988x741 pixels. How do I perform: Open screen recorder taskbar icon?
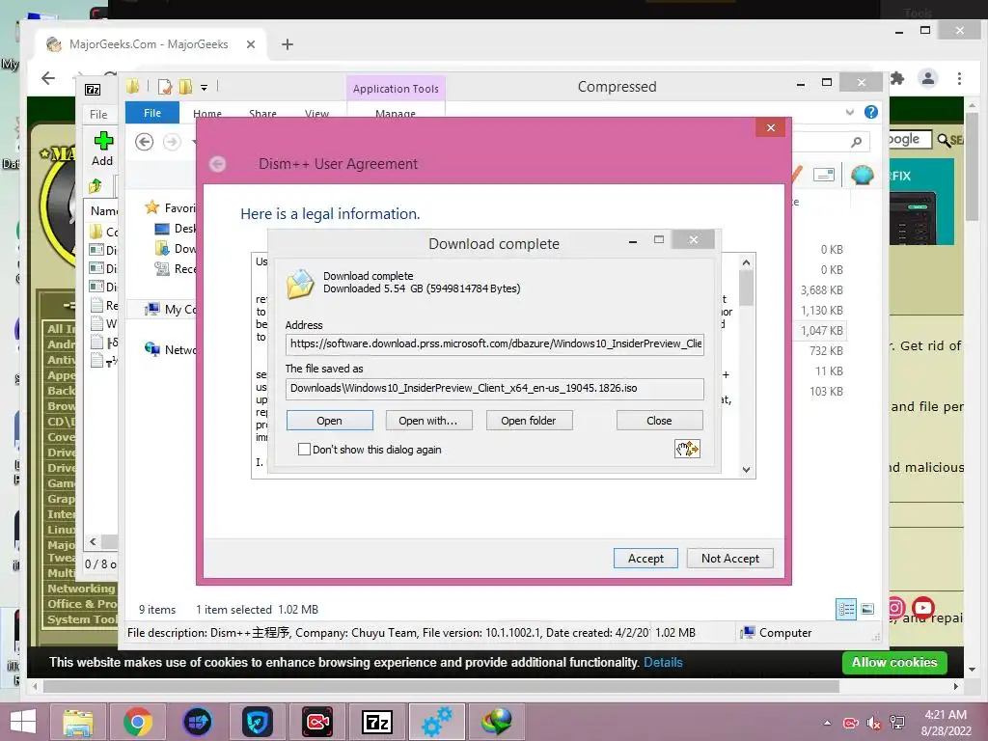tap(316, 722)
